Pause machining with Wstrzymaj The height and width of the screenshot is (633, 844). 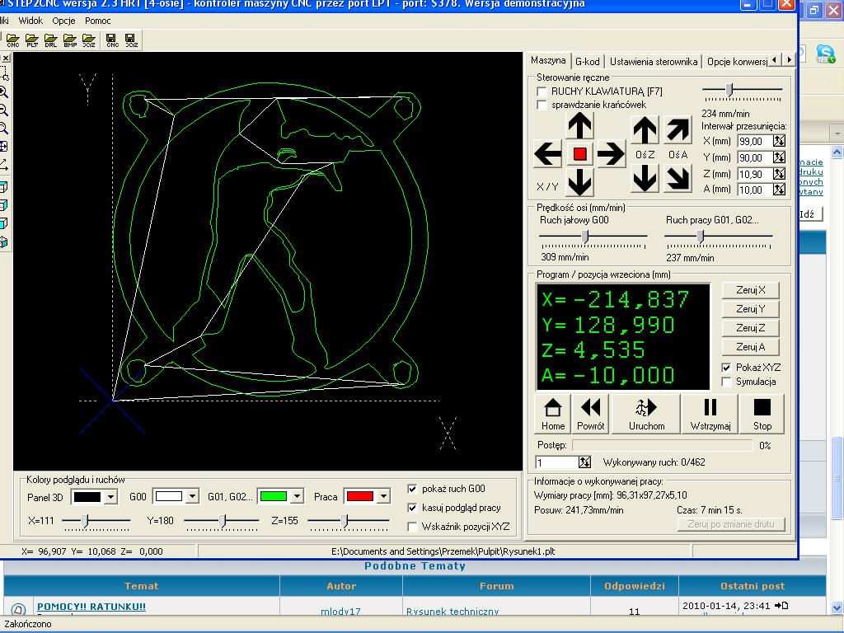[710, 414]
